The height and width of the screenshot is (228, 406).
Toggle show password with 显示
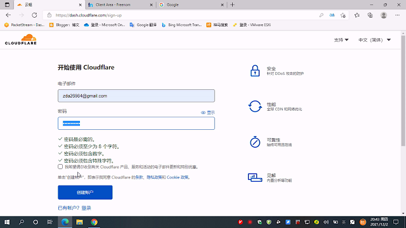pyautogui.click(x=208, y=113)
